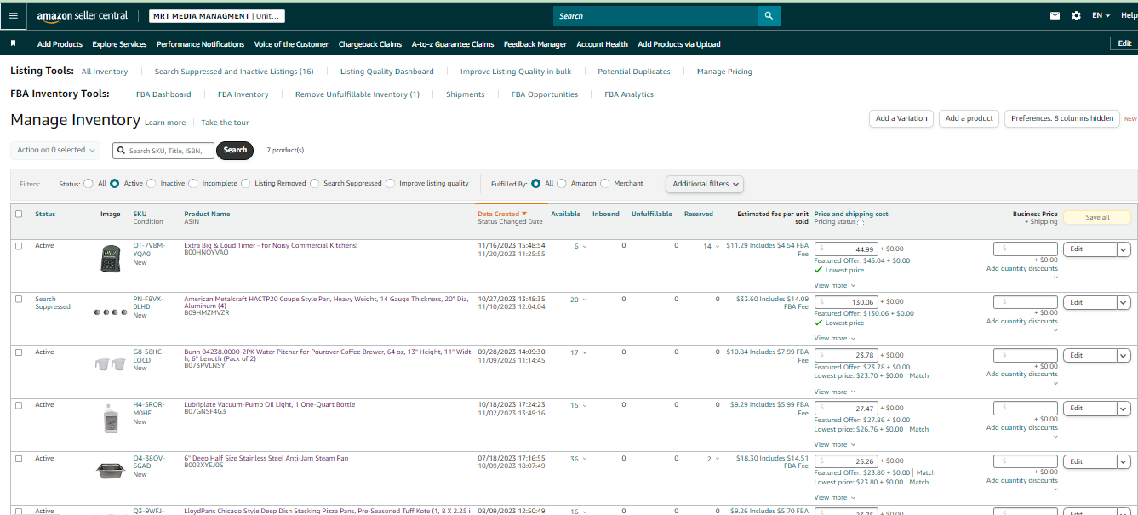Open the Extra Big Loud Timer thumbnail
The image size is (1138, 515).
click(x=112, y=258)
